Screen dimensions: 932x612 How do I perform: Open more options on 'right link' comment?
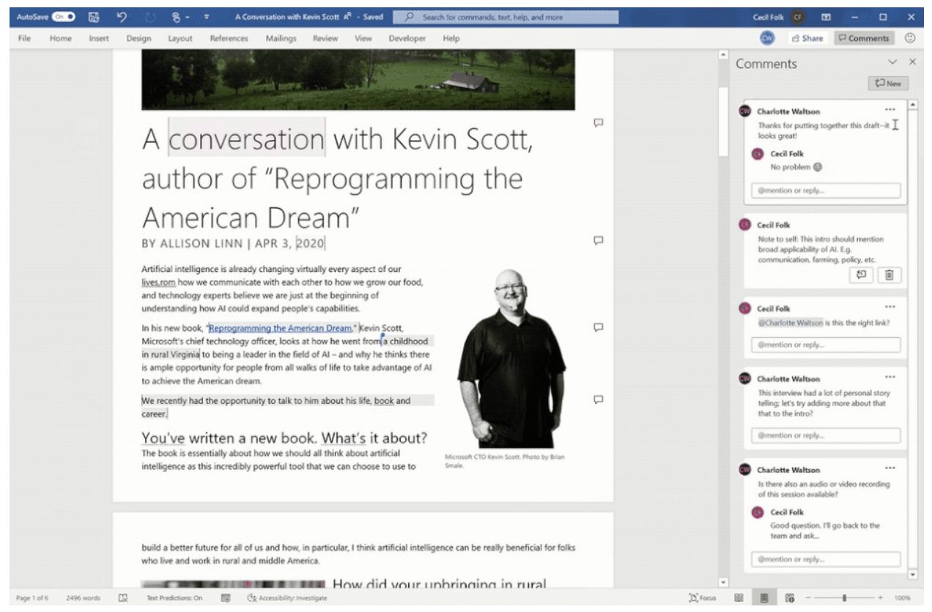pos(890,307)
